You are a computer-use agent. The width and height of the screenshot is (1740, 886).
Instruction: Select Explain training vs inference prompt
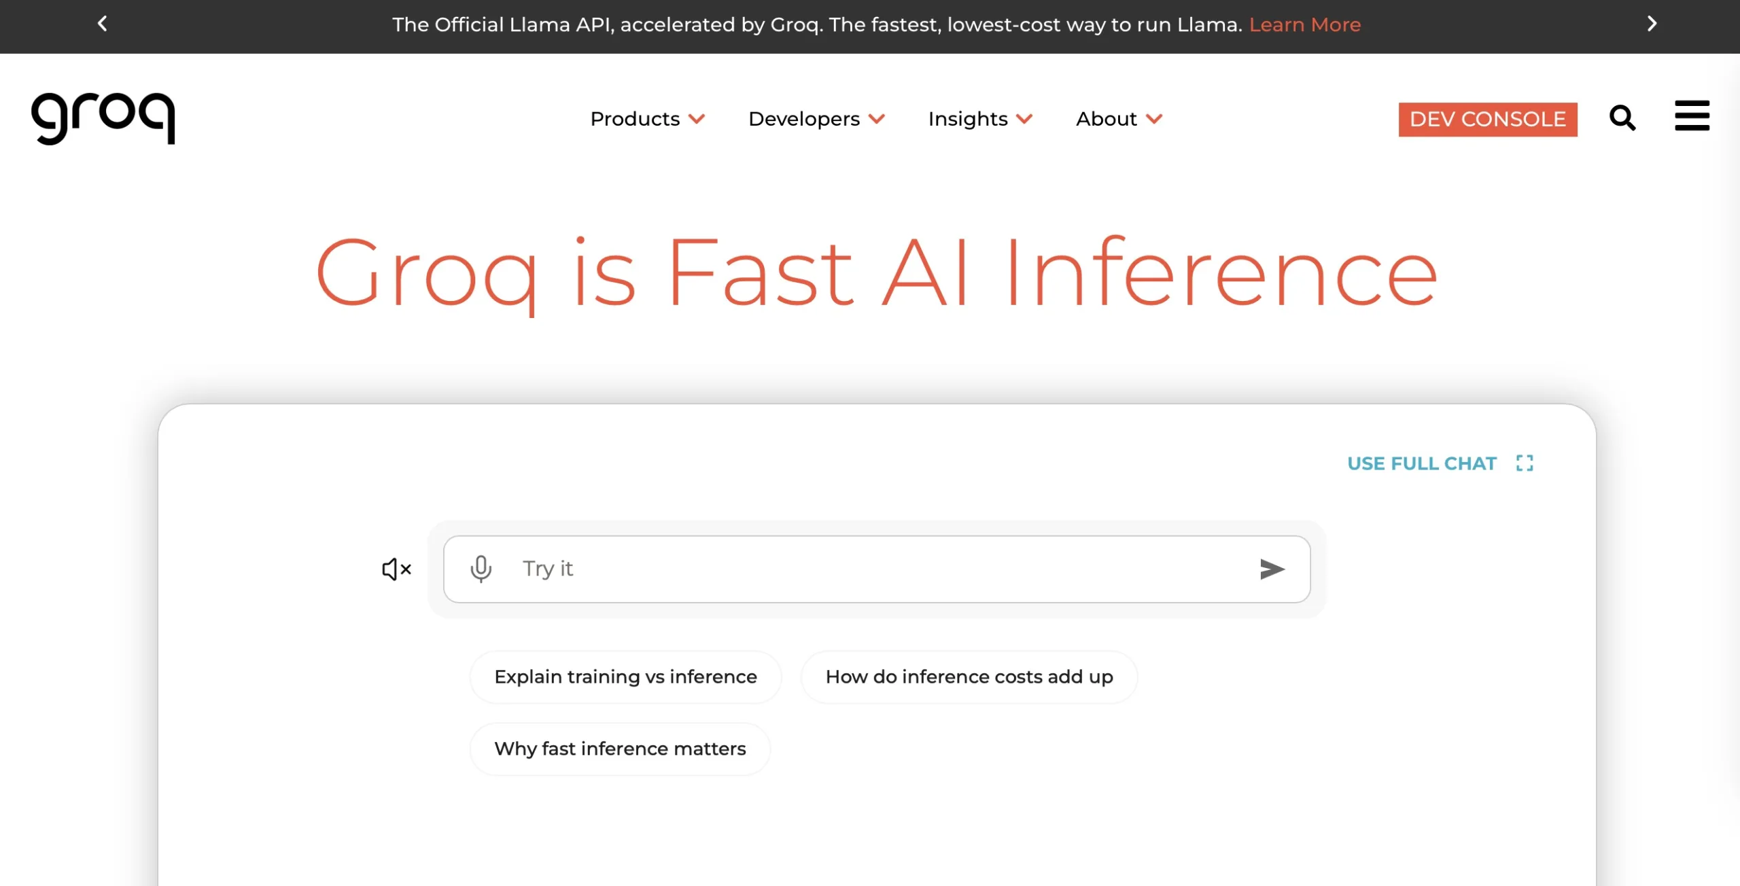coord(625,677)
